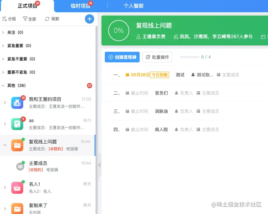
Task: Click the 今日到期 badge on 测试 milestone
Action: 159,75
